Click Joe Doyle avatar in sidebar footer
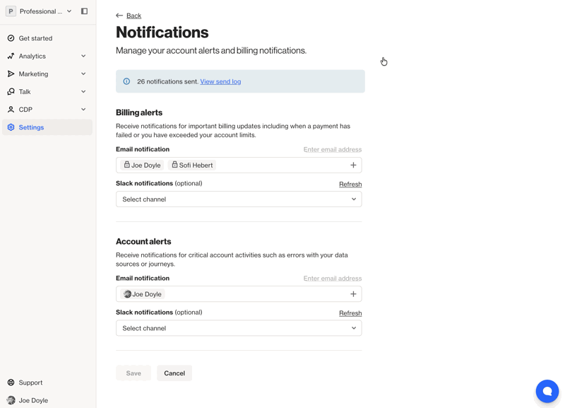 (11, 400)
